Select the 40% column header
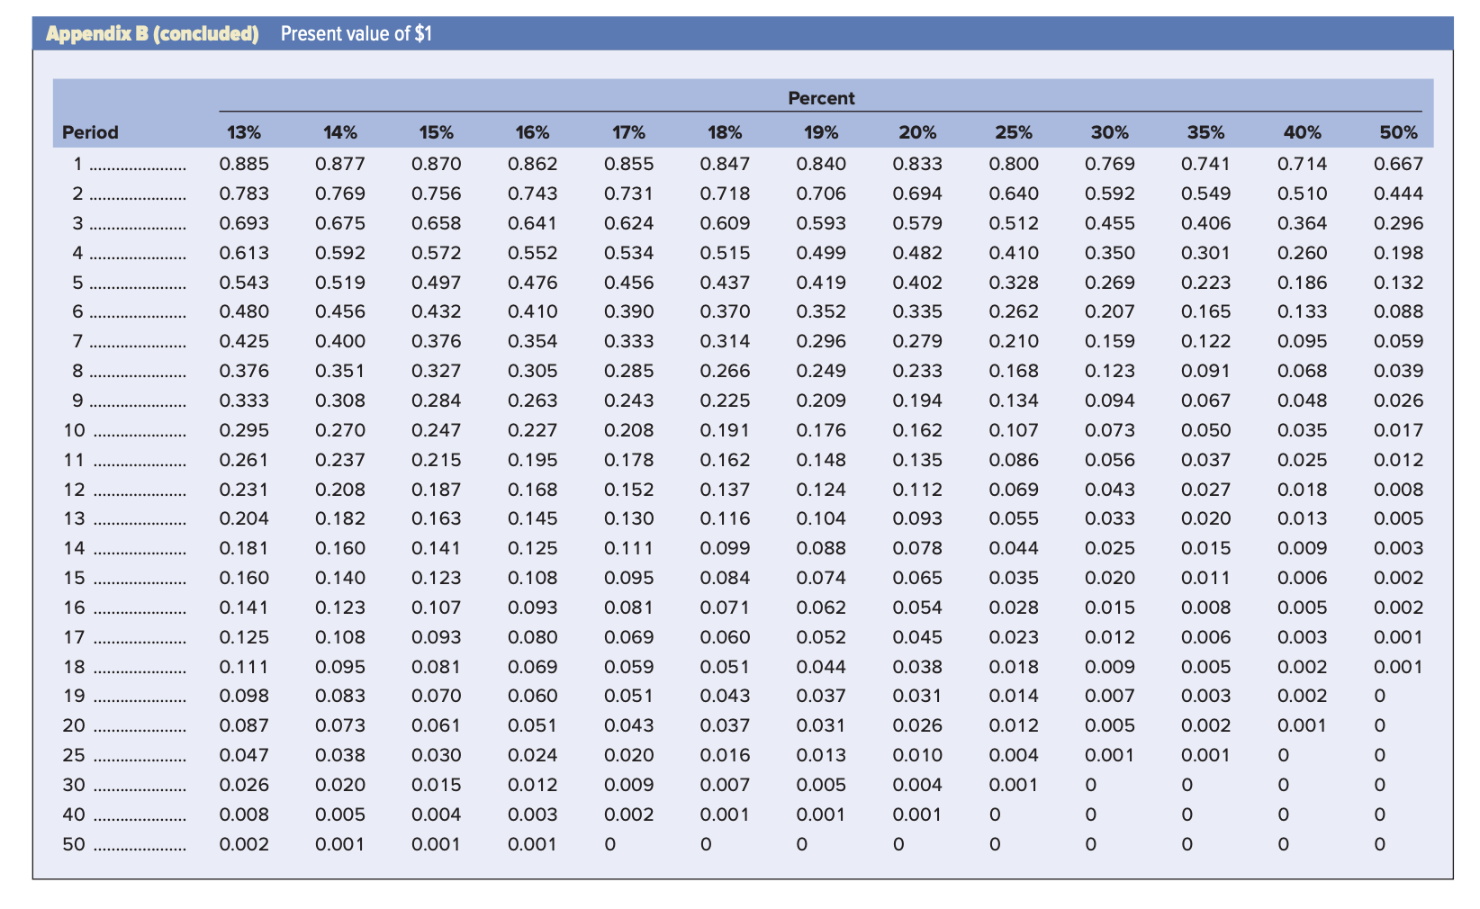This screenshot has height=909, width=1480. 1303,132
